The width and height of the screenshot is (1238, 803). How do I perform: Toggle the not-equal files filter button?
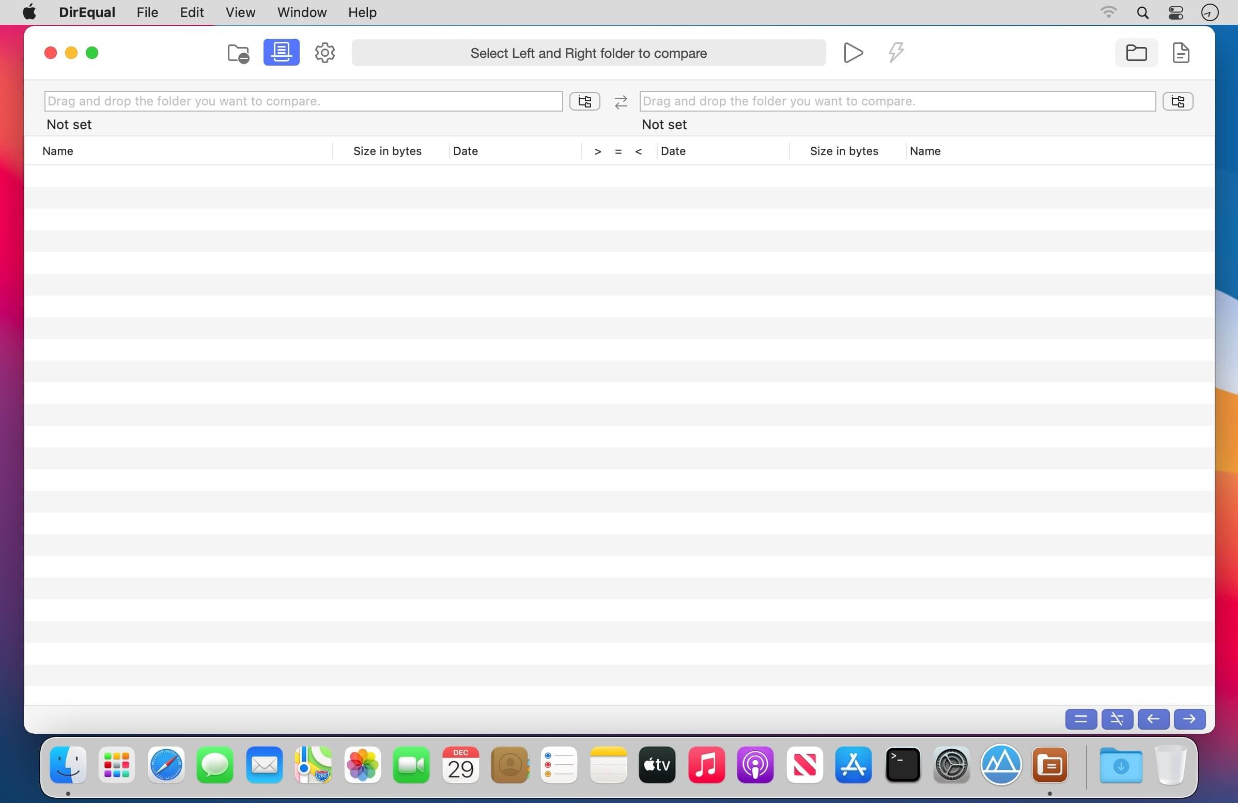pos(1117,719)
